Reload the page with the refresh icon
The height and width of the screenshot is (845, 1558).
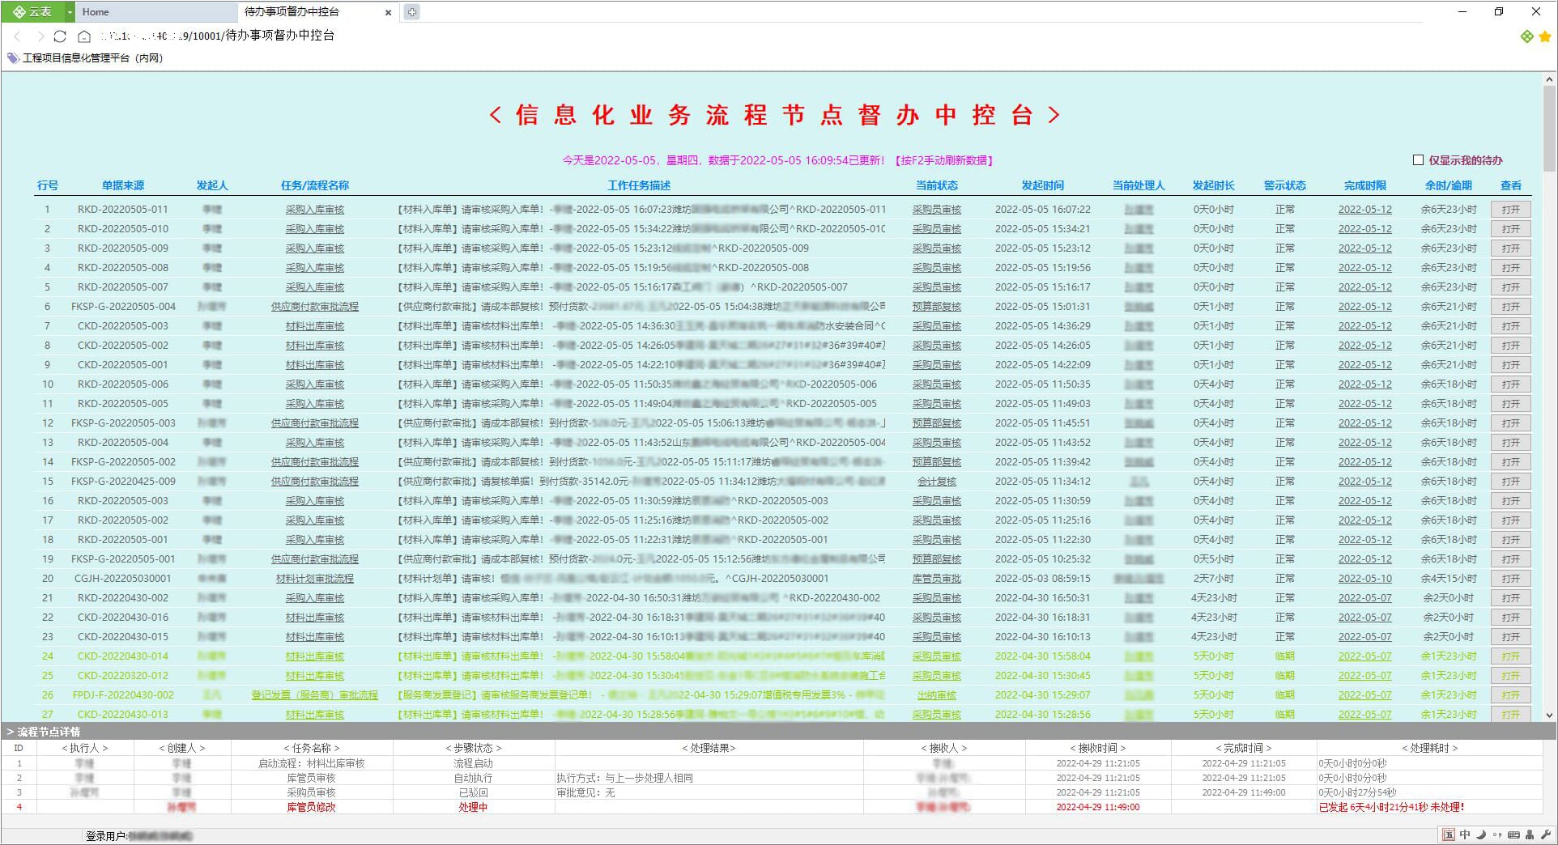[60, 36]
